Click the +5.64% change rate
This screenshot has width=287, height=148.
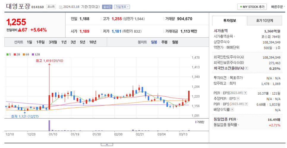point(38,30)
